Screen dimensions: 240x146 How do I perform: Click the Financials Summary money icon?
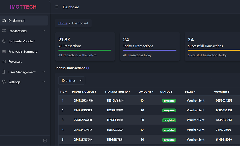(4, 51)
